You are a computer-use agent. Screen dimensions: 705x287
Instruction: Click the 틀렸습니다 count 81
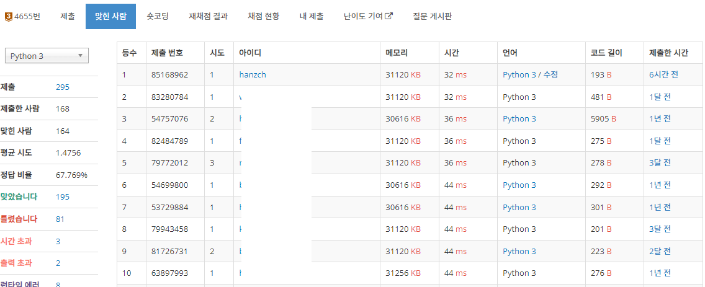coord(60,219)
